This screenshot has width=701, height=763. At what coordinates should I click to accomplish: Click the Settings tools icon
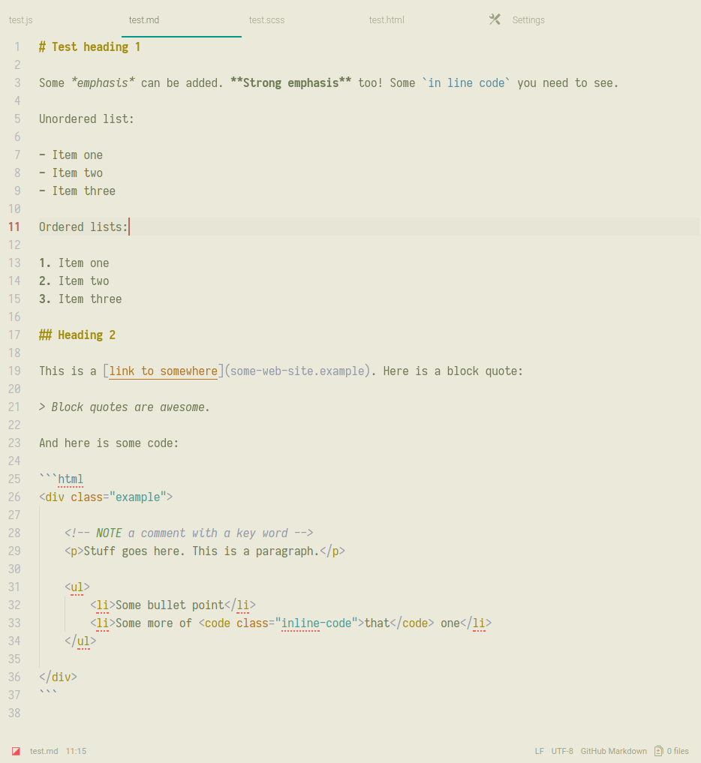coord(495,20)
